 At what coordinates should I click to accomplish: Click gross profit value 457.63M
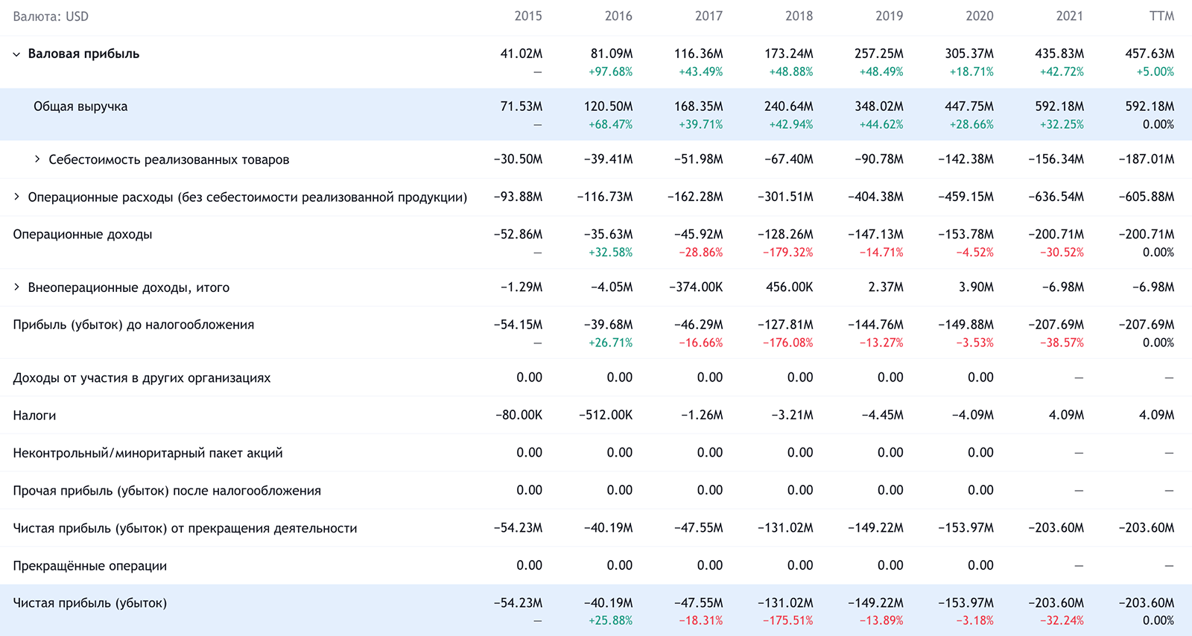pyautogui.click(x=1150, y=54)
